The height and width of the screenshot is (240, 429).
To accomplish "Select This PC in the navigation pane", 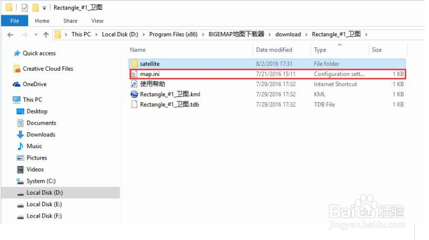I will 33,100.
